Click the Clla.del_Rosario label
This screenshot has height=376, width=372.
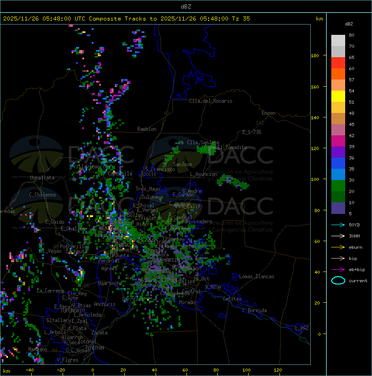tap(211, 101)
